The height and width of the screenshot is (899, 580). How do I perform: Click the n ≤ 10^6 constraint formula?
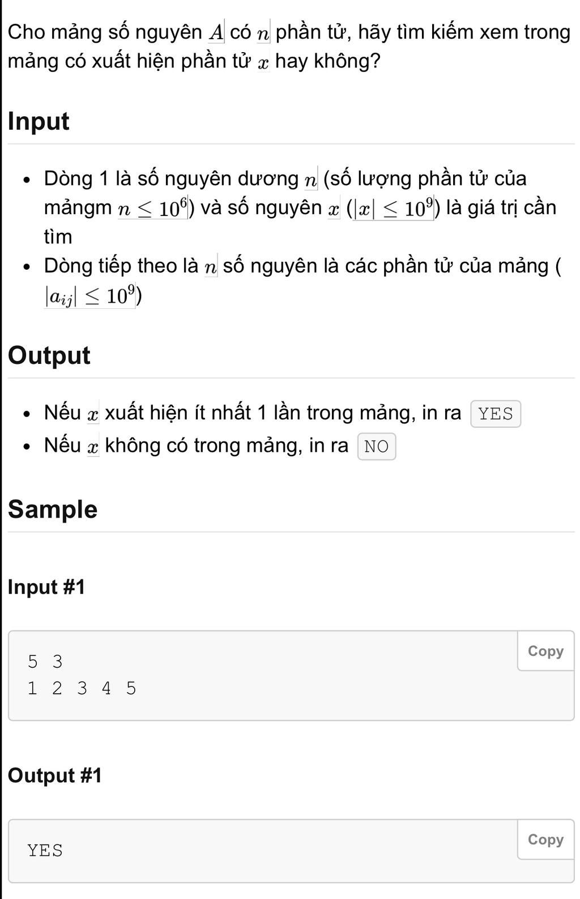click(x=153, y=209)
